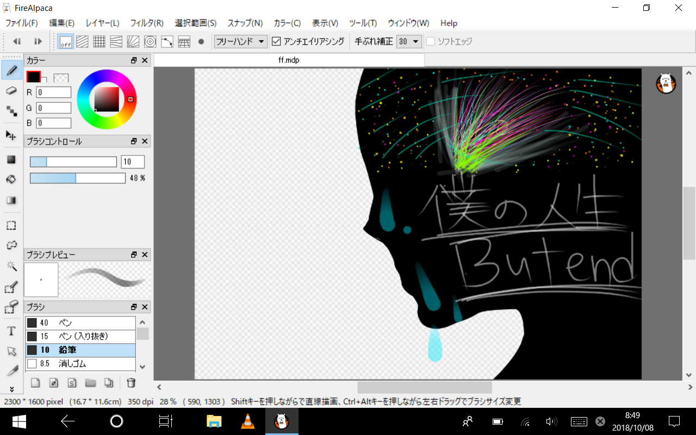Select the Gradient tool
696x435 pixels.
tap(11, 201)
